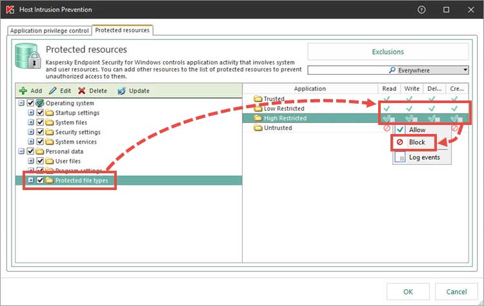This screenshot has height=306, width=484.
Task: Click the Create checkmark for Low Restricted
Action: click(x=454, y=108)
